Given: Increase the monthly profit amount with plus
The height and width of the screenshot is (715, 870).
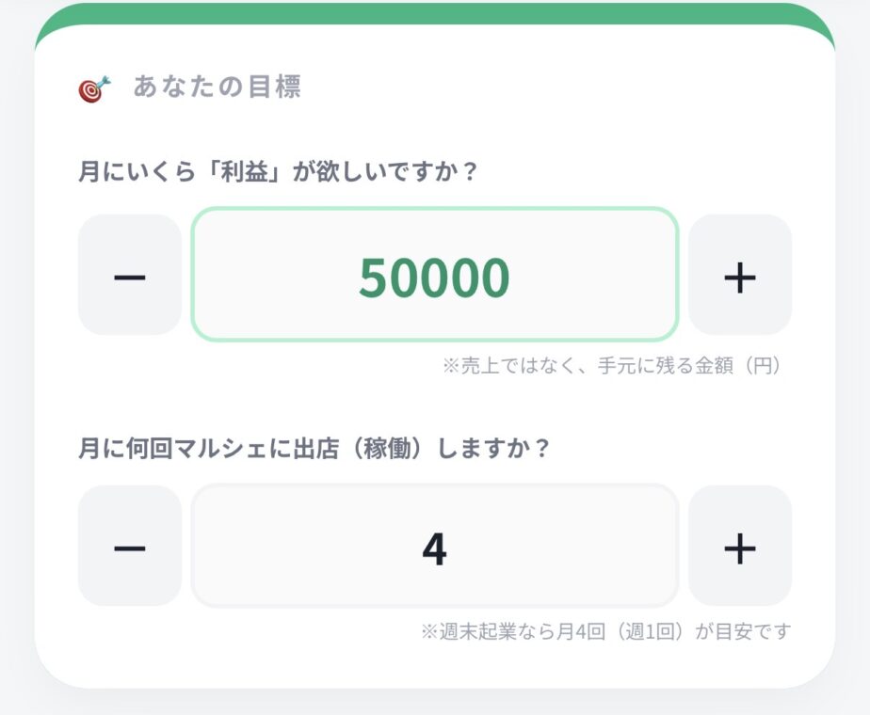Looking at the screenshot, I should pos(739,275).
